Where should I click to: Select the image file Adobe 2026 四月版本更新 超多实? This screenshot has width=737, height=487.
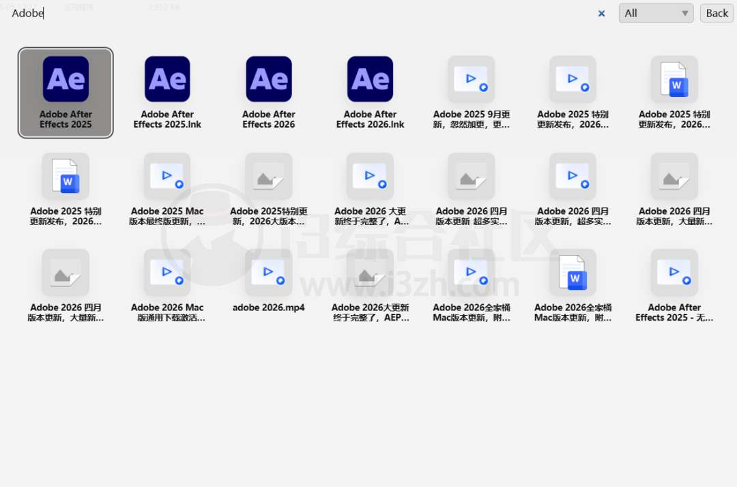(472, 189)
